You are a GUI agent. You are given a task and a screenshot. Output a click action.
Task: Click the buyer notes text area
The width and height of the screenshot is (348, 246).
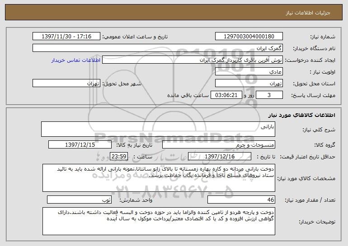pos(159,221)
